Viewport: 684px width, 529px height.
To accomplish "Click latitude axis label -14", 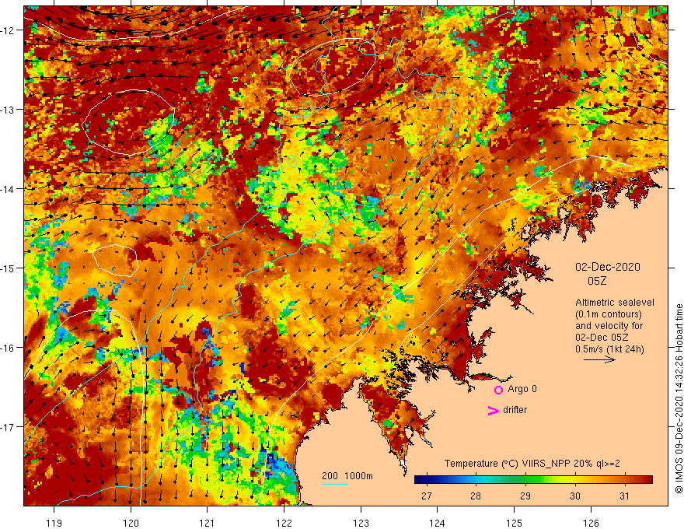I will tap(9, 189).
